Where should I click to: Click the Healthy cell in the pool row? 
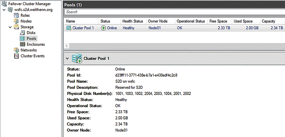tap(129, 28)
